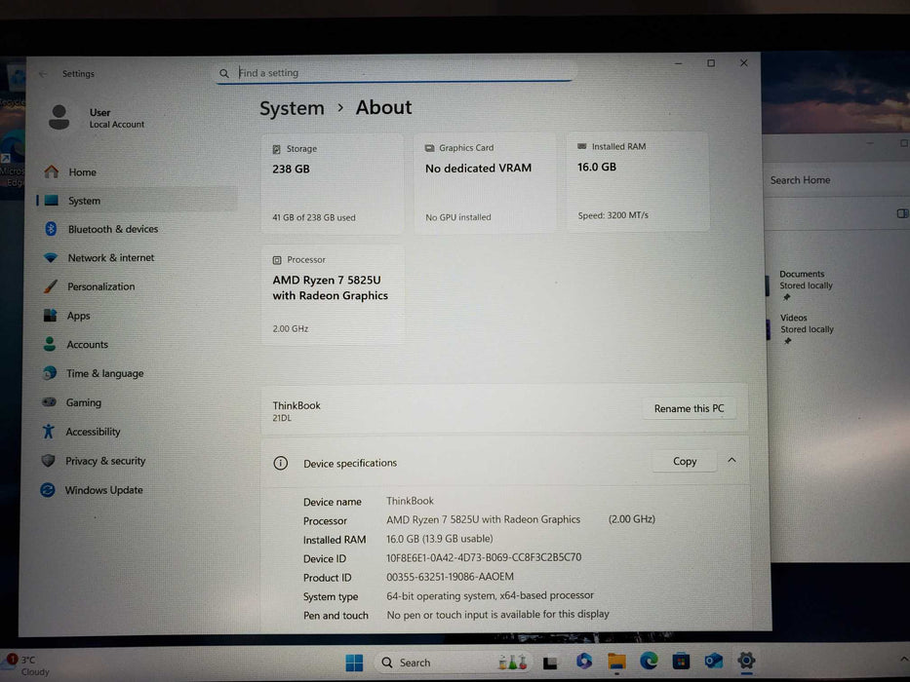This screenshot has width=910, height=682.
Task: Collapse the Device specifications section
Action: click(x=732, y=460)
